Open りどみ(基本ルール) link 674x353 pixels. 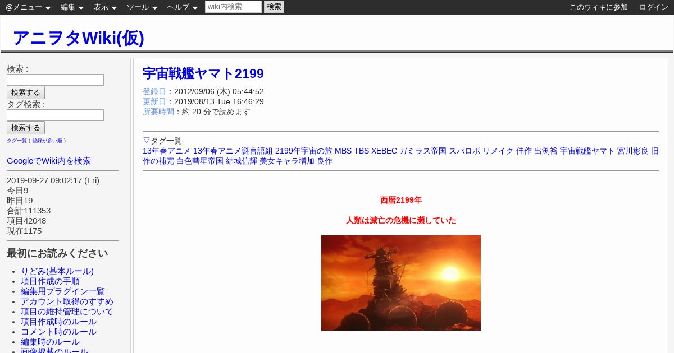(x=57, y=271)
